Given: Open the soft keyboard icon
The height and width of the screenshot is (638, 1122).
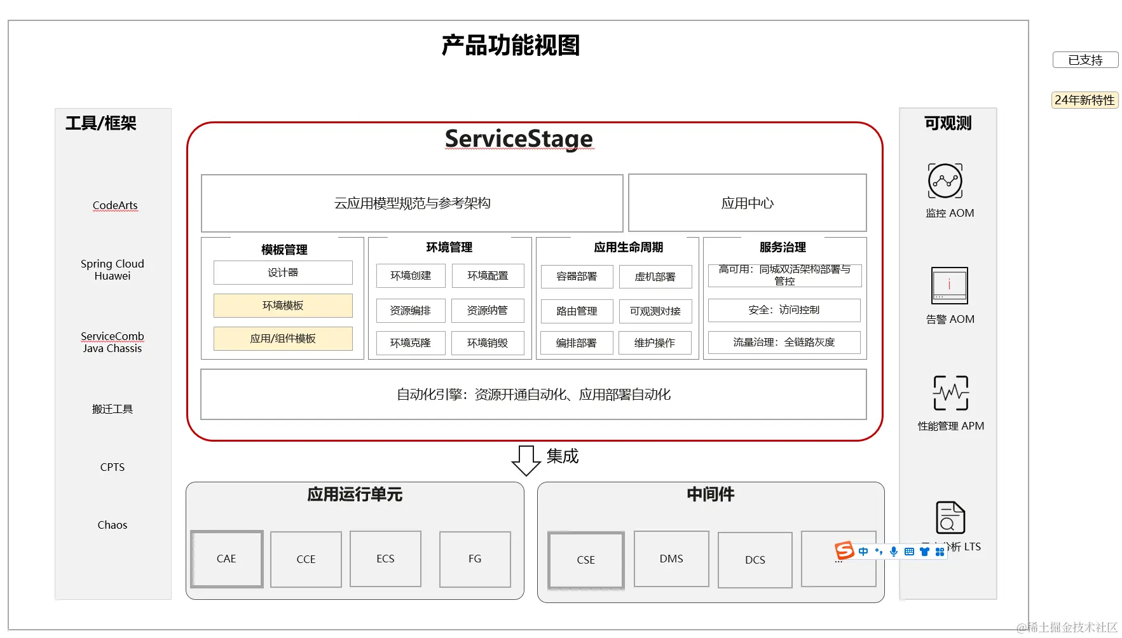Looking at the screenshot, I should pos(909,552).
